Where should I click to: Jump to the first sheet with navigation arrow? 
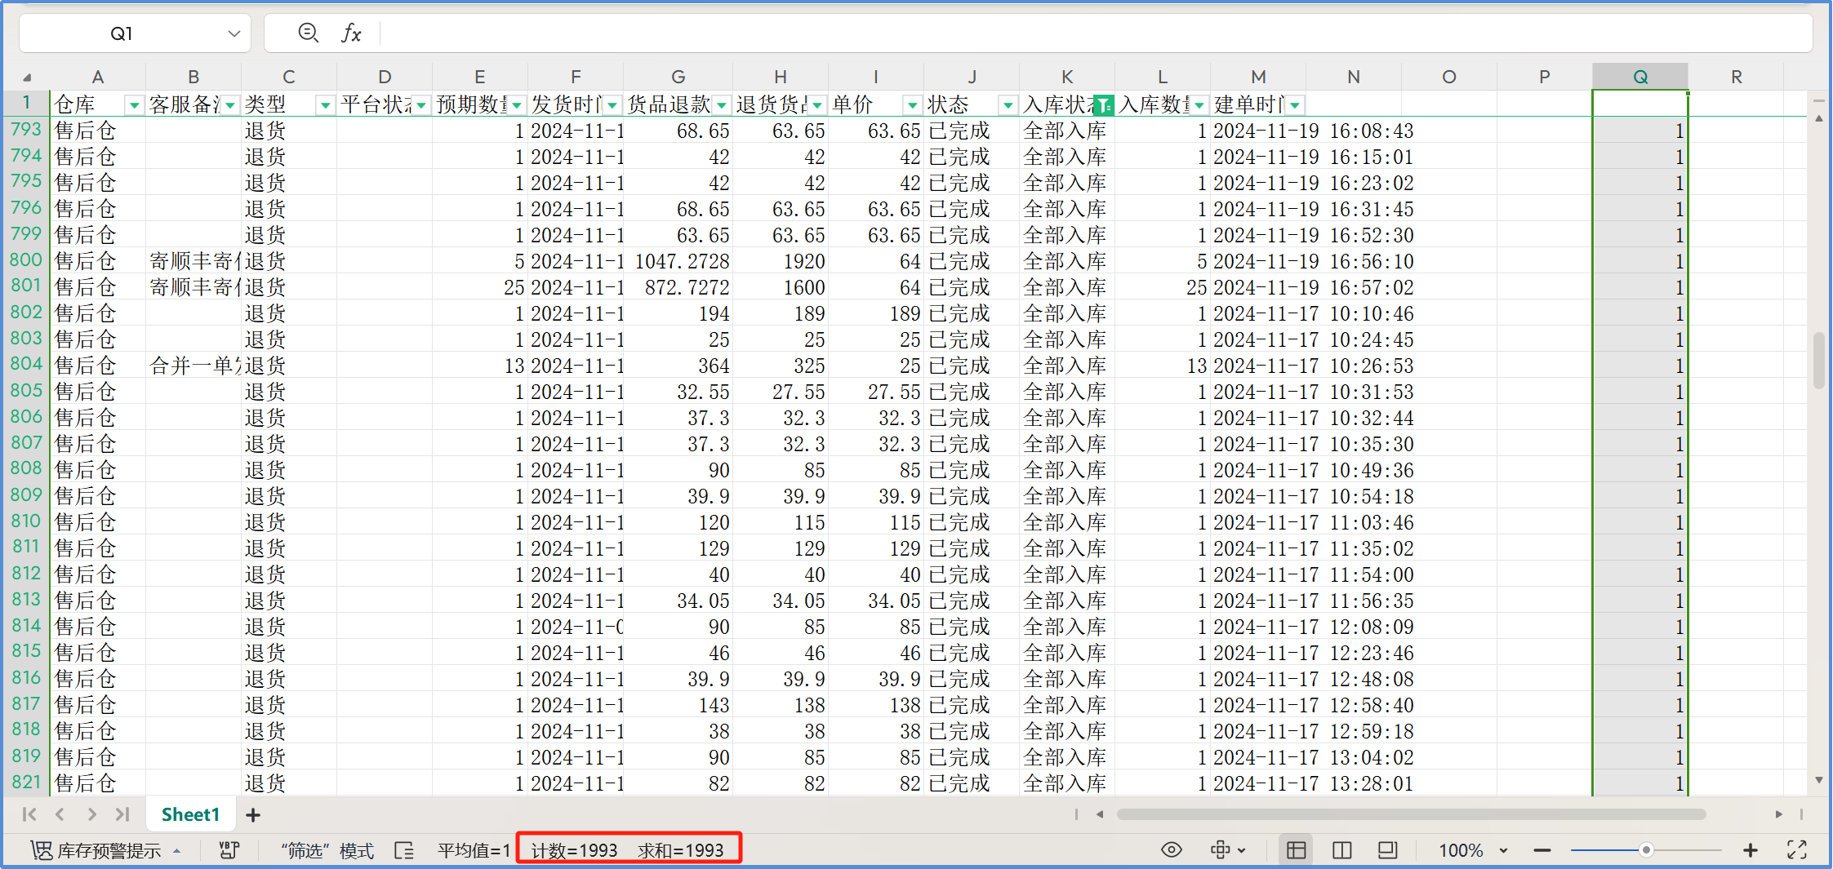29,814
